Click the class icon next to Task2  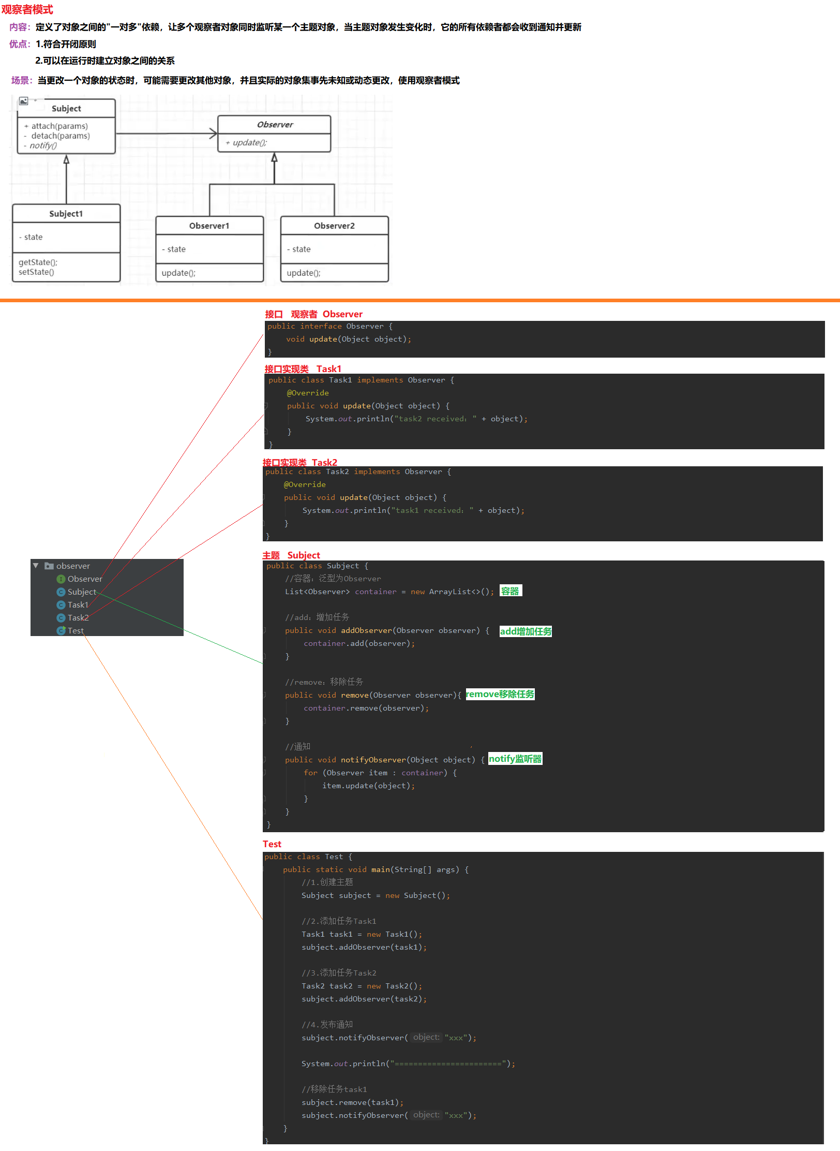click(x=61, y=618)
